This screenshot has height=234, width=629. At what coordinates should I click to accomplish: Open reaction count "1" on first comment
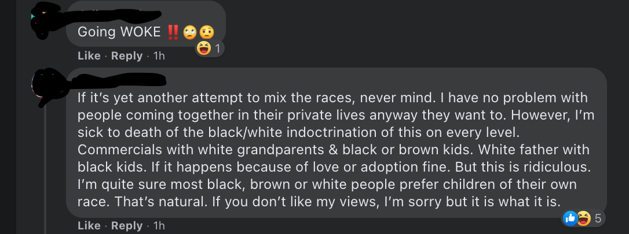tap(217, 49)
